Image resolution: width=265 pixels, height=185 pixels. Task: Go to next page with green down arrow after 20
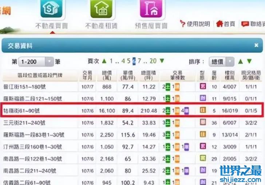(162, 61)
